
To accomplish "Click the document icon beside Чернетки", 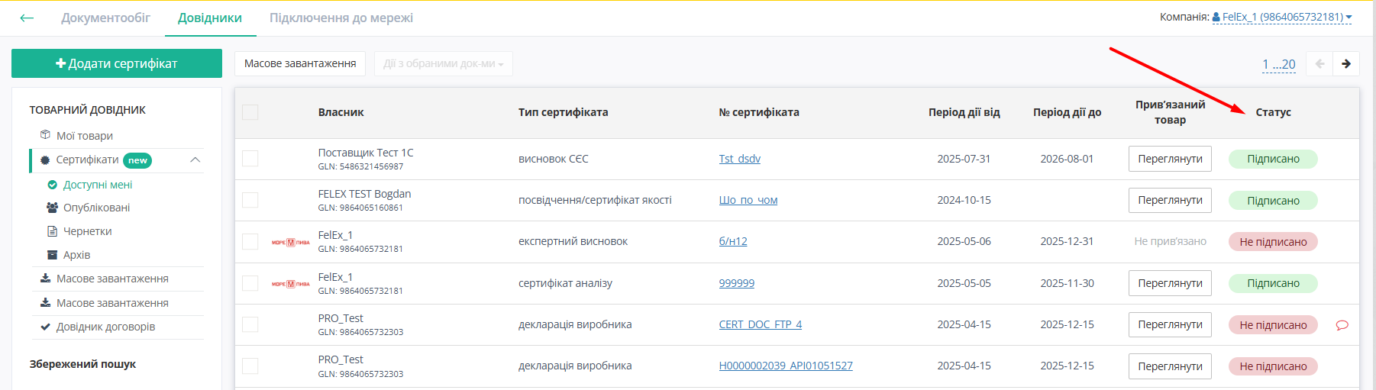I will 53,231.
